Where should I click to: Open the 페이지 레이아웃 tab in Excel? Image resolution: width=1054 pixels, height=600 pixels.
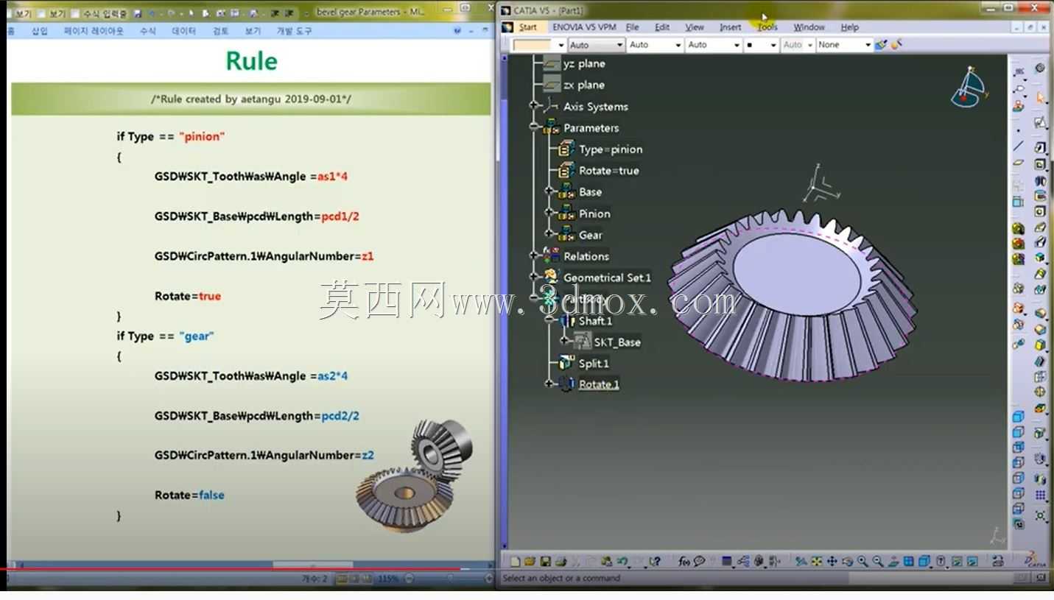(94, 31)
